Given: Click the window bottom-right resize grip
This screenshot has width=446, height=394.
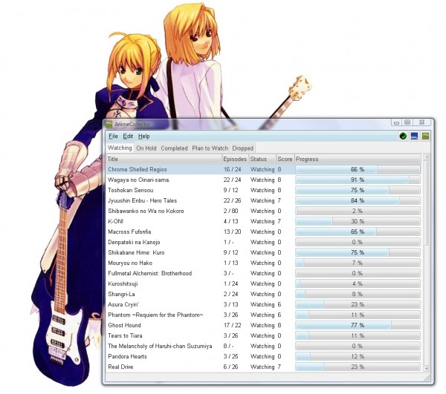Looking at the screenshot, I should point(427,378).
